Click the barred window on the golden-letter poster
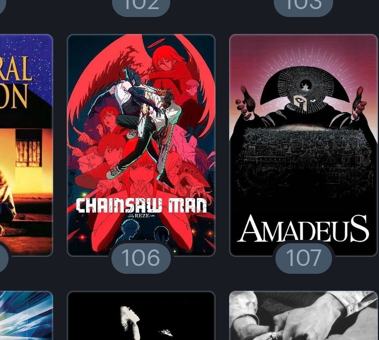Screen dimensions: 379x340 28,148
